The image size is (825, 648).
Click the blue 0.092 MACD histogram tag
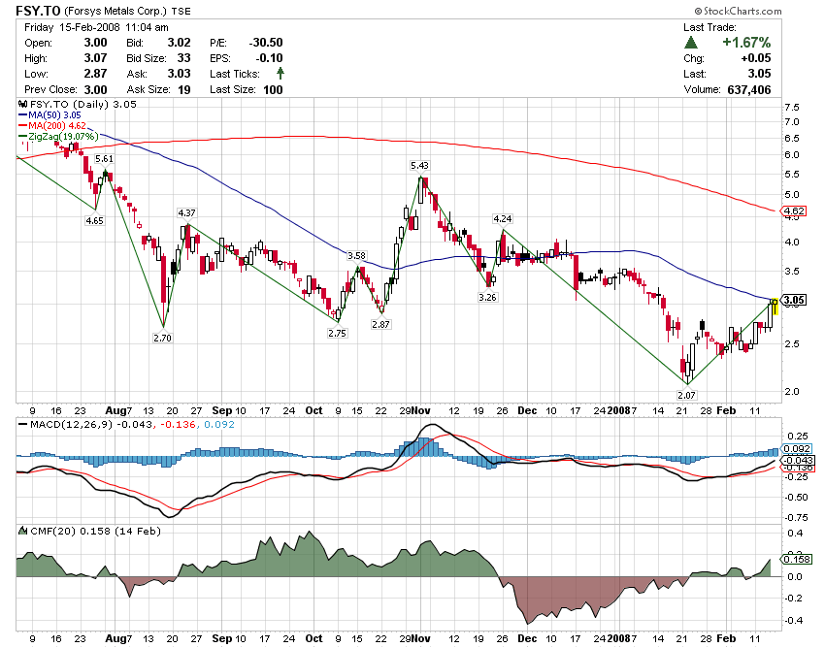pyautogui.click(x=794, y=449)
